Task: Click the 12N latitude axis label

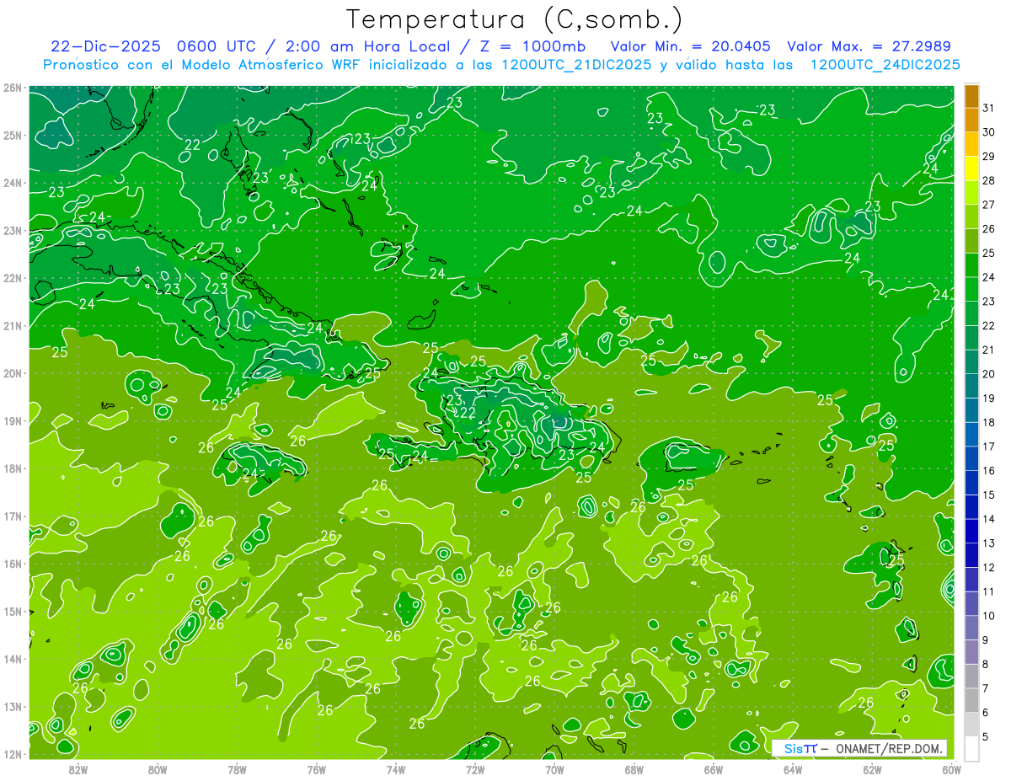Action: (x=12, y=754)
